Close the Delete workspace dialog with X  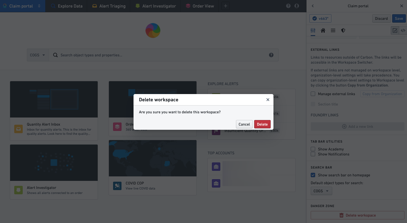[x=268, y=100]
